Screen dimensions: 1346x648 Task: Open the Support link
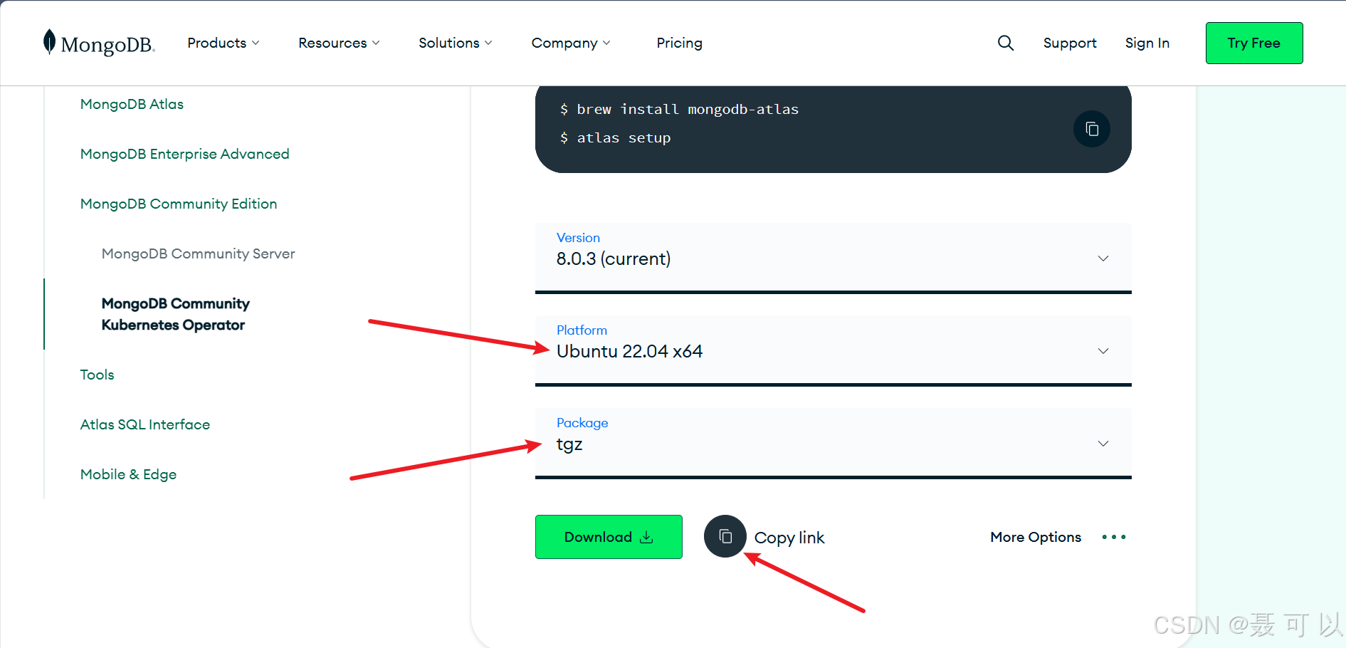coord(1070,43)
